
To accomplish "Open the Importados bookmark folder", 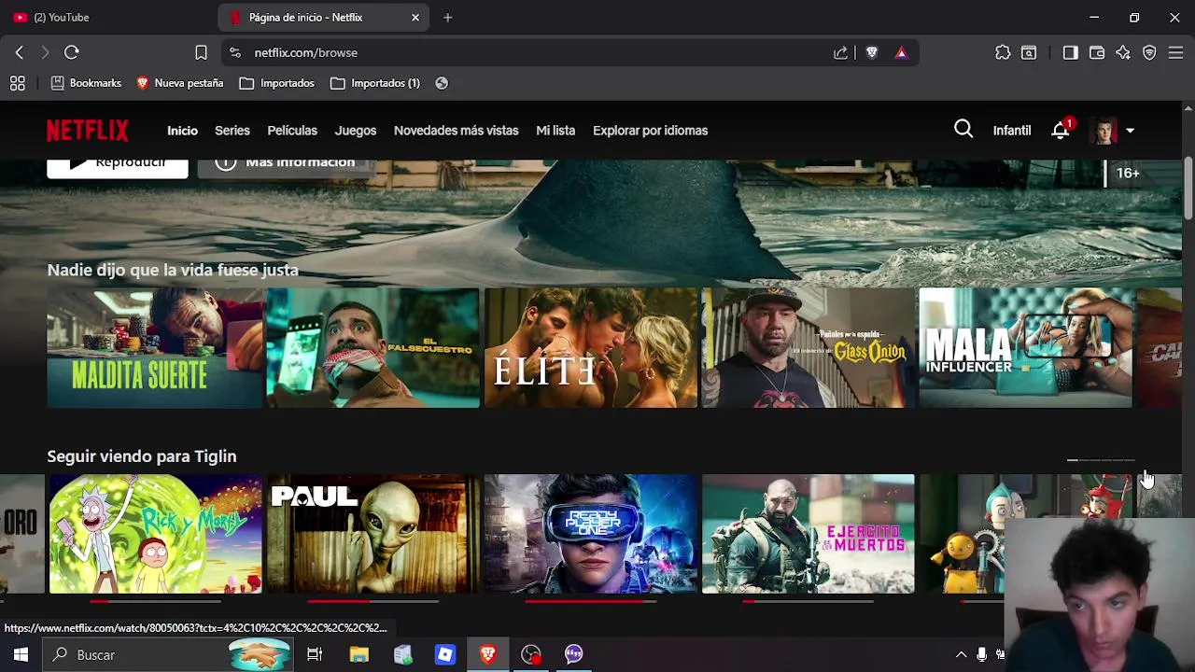I will [276, 83].
